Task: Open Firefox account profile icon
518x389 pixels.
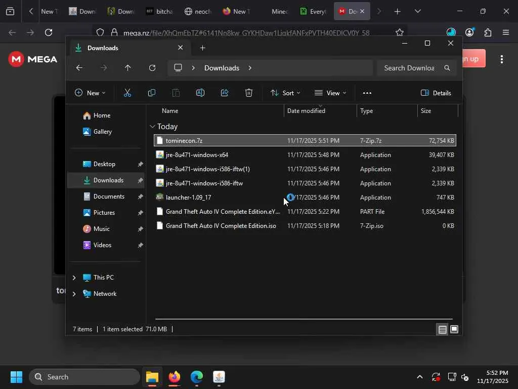Action: [x=469, y=32]
